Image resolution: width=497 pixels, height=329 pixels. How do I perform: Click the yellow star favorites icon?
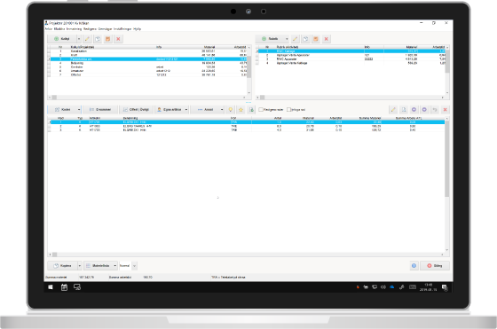[x=241, y=110]
